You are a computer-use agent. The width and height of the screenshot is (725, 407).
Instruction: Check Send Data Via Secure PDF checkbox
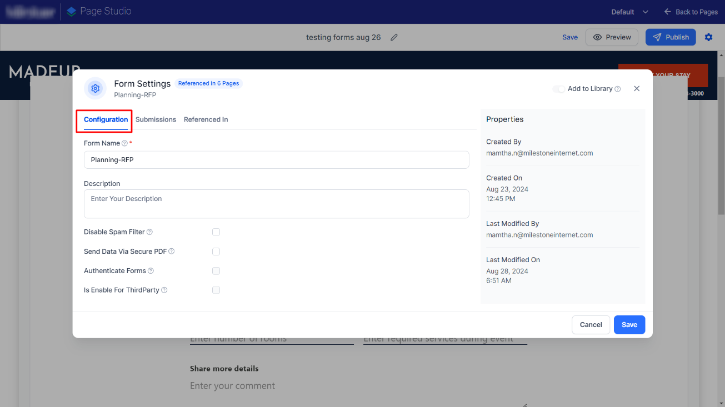pos(216,252)
